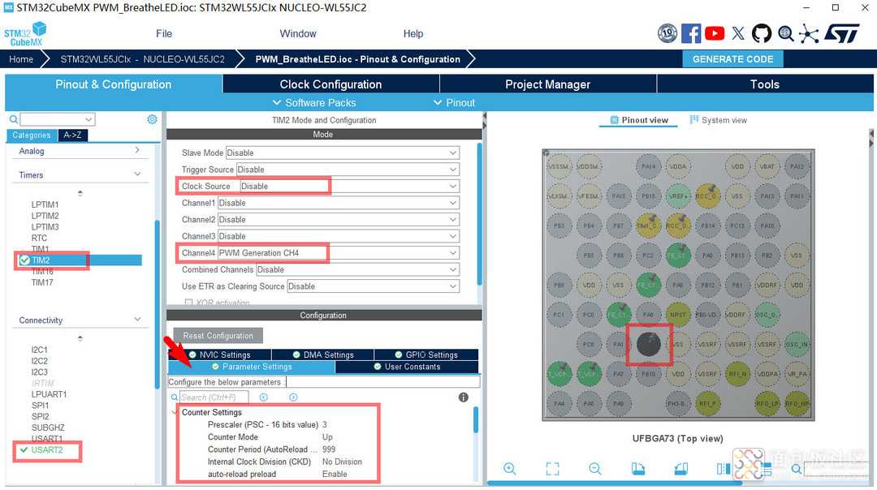Select the NRST pin on the chip
Image resolution: width=877 pixels, height=490 pixels.
coord(678,315)
